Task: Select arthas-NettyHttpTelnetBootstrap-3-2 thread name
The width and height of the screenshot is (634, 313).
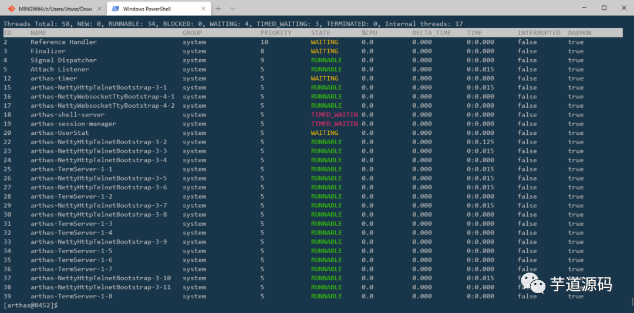Action: coord(99,142)
